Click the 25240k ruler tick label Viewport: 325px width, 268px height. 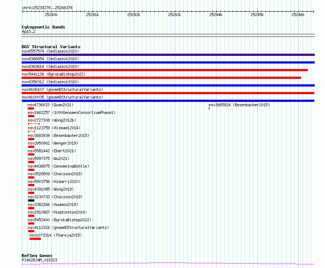point(51,15)
